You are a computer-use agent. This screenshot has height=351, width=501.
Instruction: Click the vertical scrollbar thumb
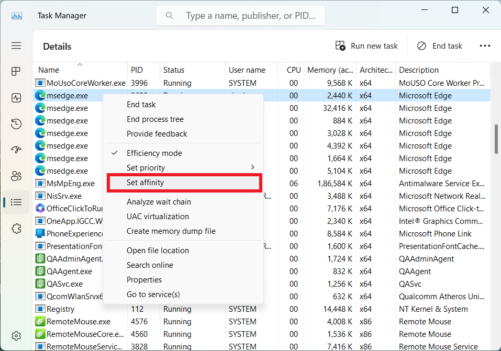pyautogui.click(x=496, y=139)
